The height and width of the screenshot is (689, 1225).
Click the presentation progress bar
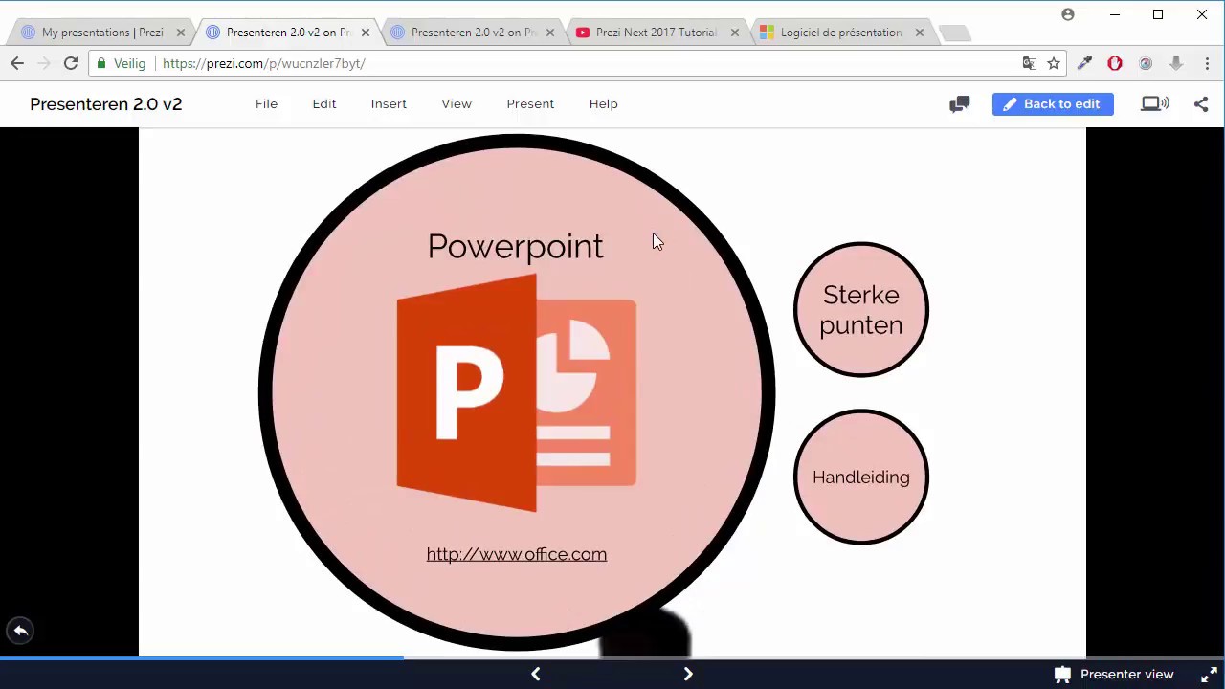pyautogui.click(x=612, y=658)
